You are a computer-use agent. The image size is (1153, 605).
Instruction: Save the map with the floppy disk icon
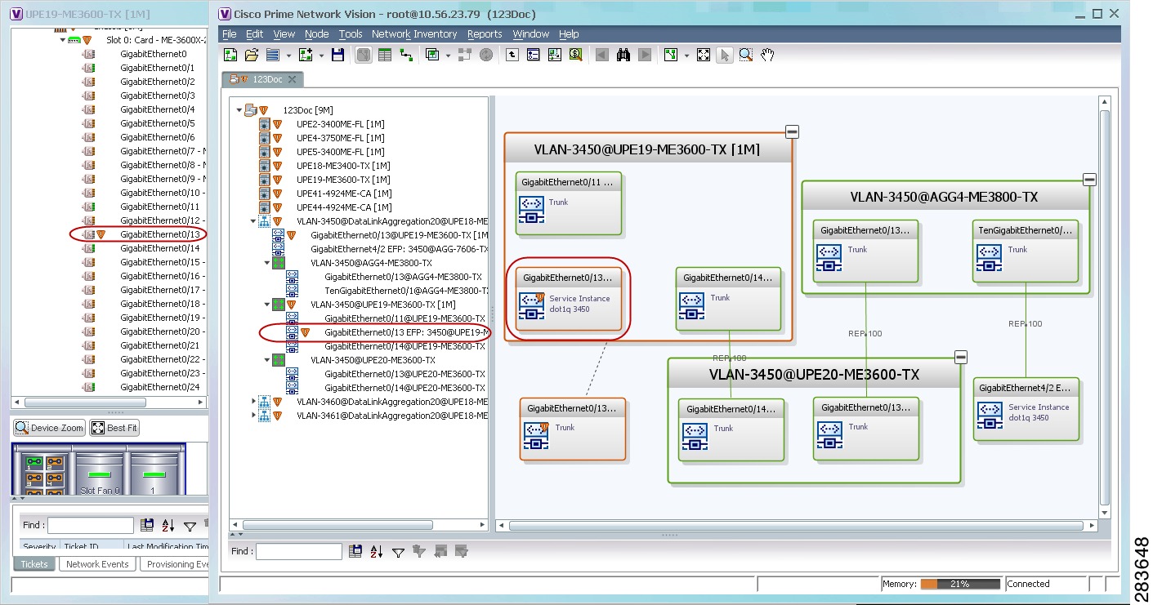tap(337, 55)
